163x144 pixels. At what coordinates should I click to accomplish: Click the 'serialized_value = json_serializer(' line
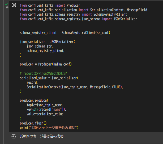point(49,78)
